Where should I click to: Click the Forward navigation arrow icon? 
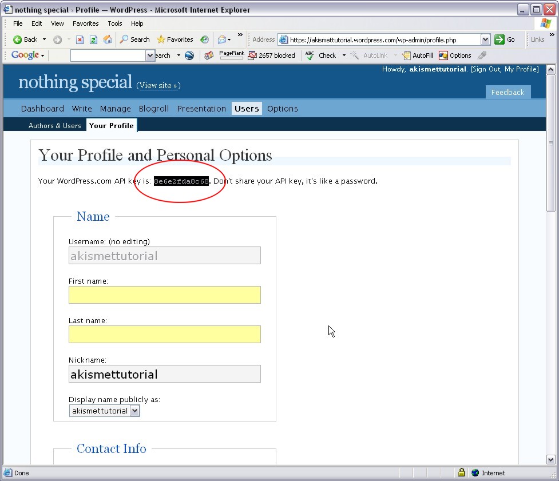57,39
